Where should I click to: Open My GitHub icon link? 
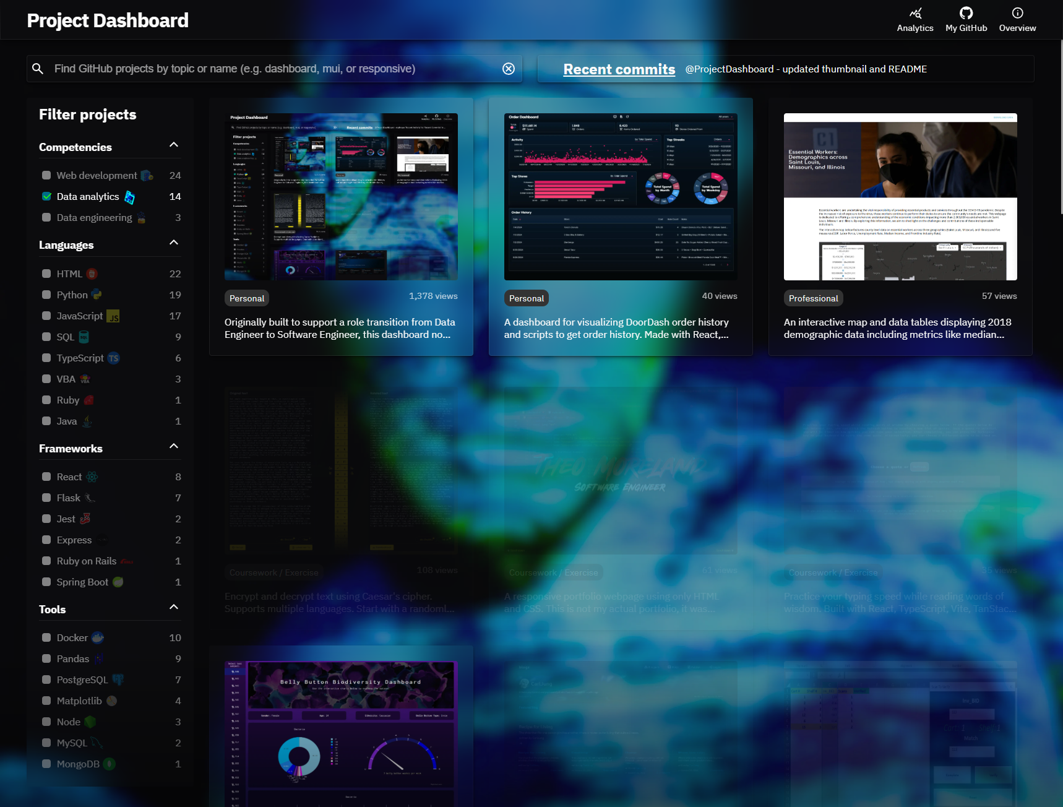coord(966,13)
